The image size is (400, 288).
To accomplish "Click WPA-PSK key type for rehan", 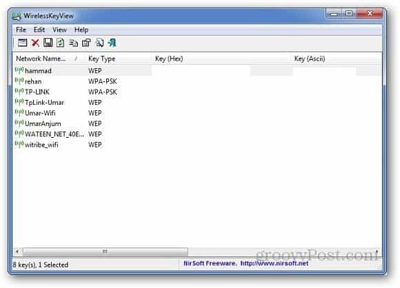I will [103, 81].
